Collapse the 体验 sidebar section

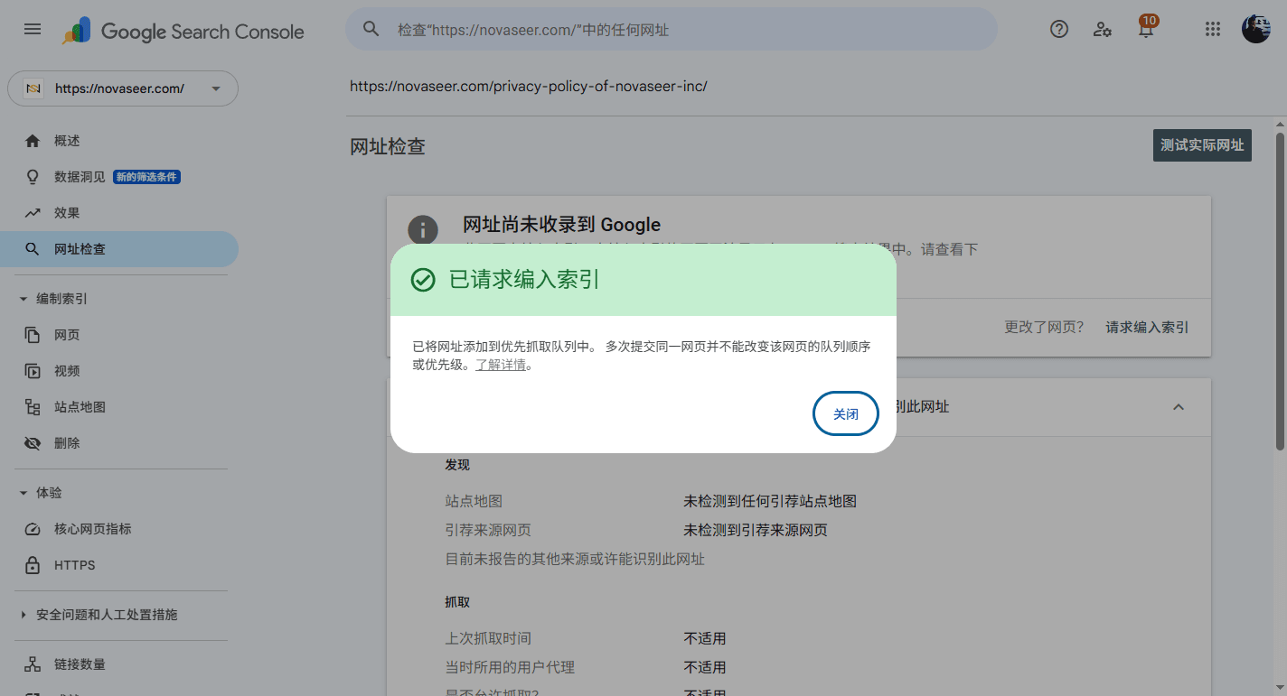click(x=23, y=493)
